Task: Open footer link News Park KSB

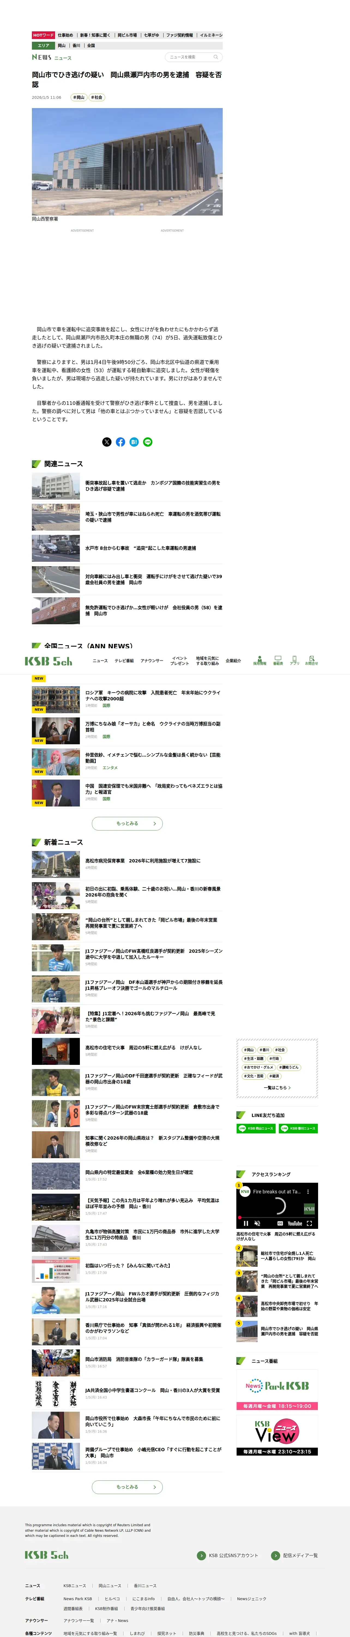Action: point(77,1599)
